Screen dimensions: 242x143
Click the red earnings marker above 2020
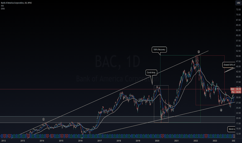(163, 136)
